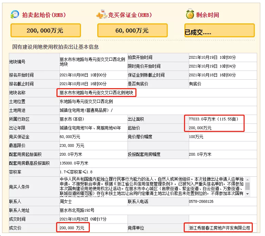
Task: Click the 已成交 status box
Action: 219,31
